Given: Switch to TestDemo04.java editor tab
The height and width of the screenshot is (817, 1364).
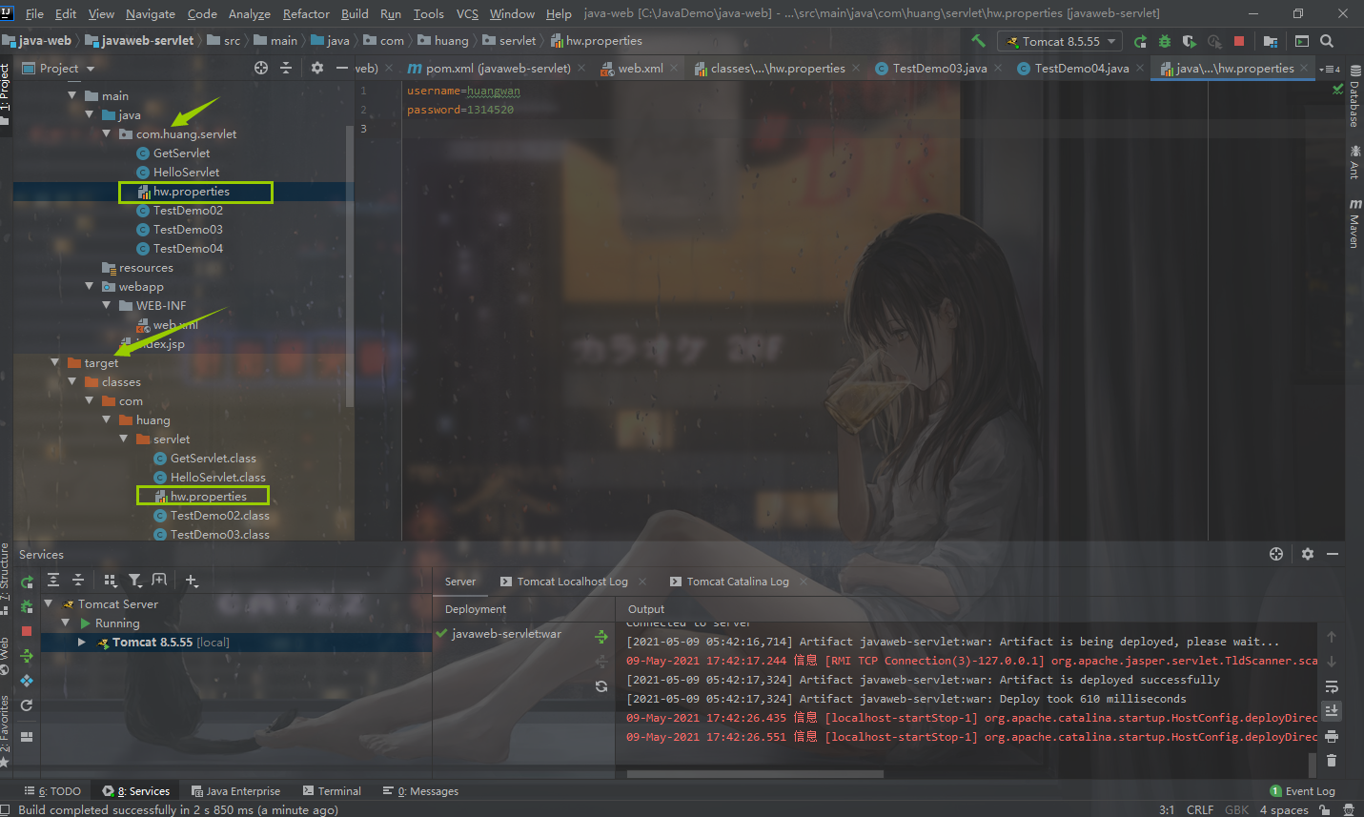Looking at the screenshot, I should (1081, 68).
